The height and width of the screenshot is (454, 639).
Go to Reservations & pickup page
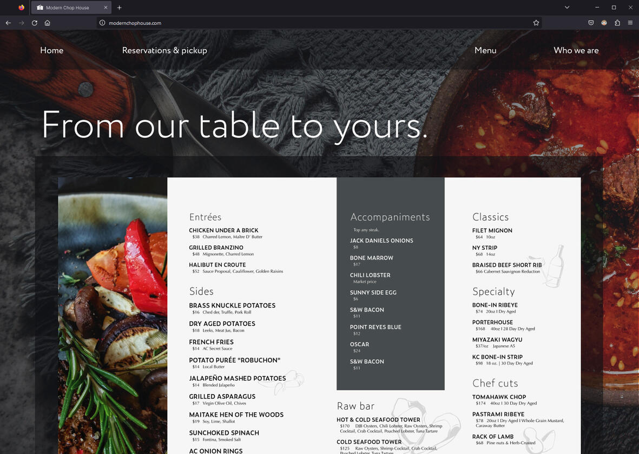click(x=164, y=50)
